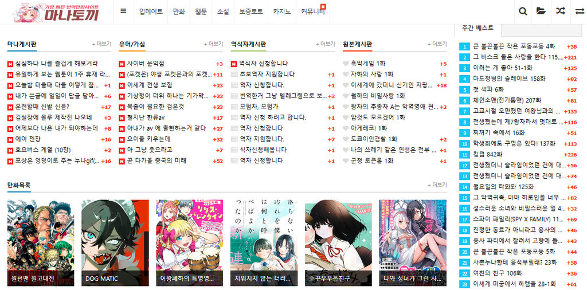Open post 심심하다 나를 즐겁게 해보거라
Viewport: 587px width, 290px height.
(x=57, y=64)
